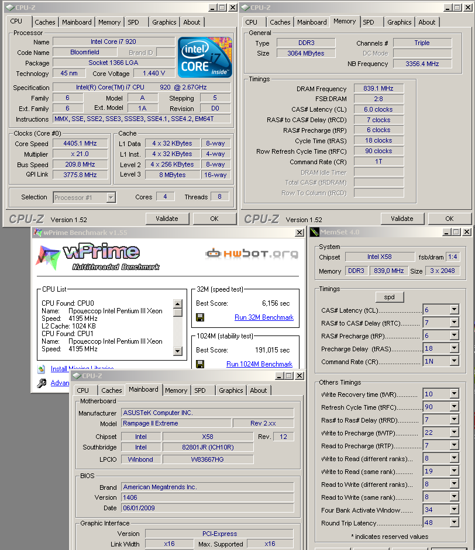This screenshot has height=550, width=475.
Task: Click the Multiplier x 21.0 field
Action: click(80, 154)
